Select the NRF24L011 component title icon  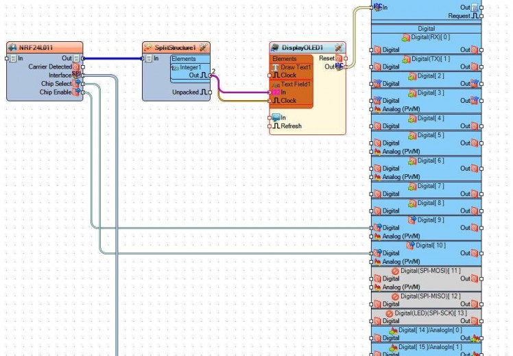tap(13, 47)
